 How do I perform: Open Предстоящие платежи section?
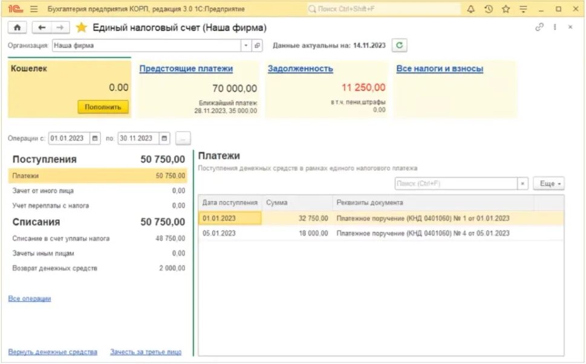[x=186, y=69]
